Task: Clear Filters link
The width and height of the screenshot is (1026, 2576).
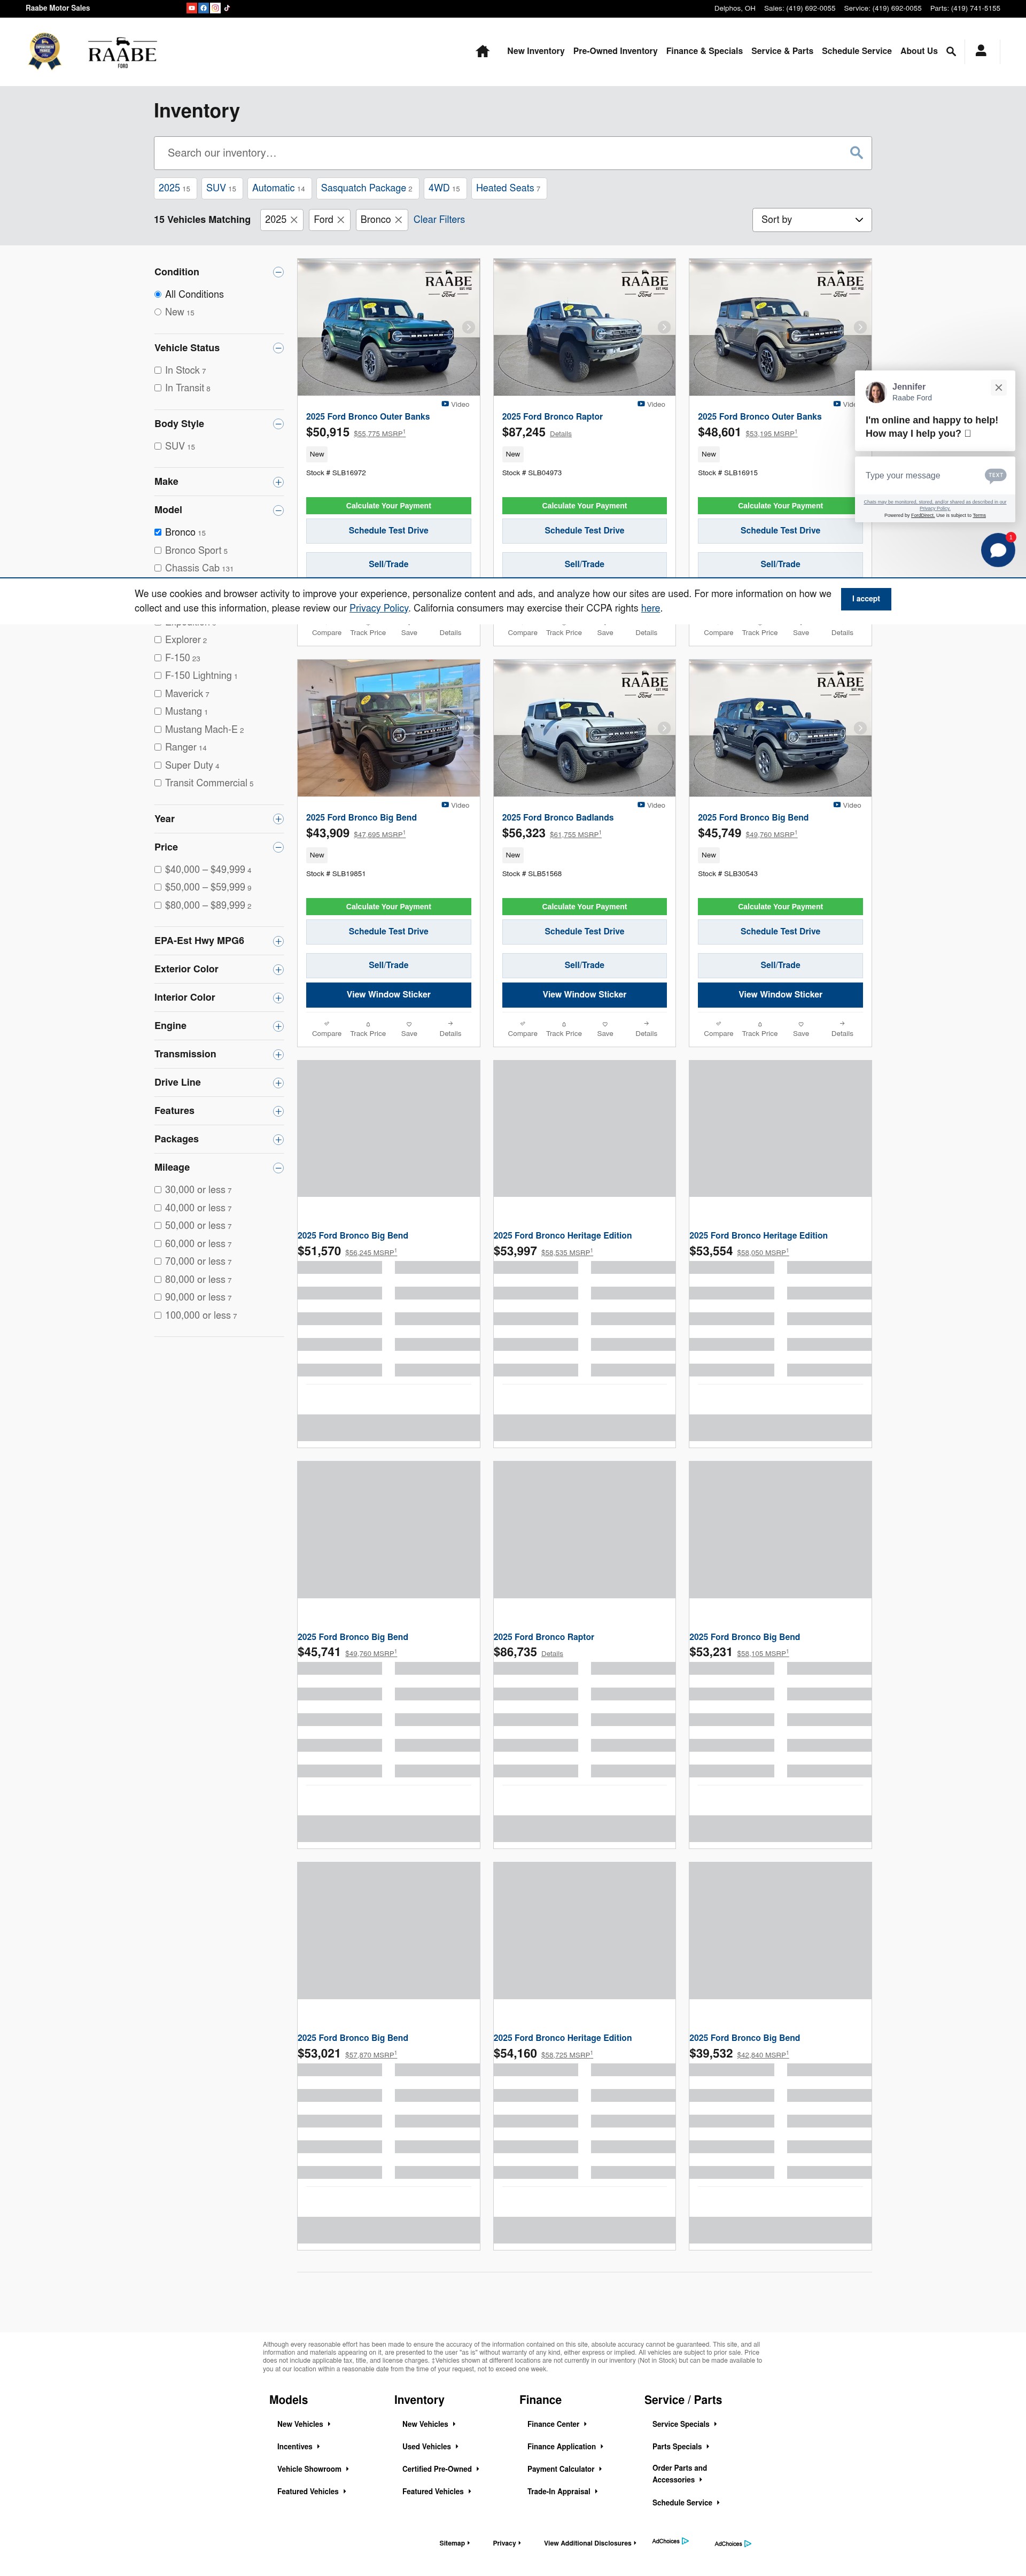Action: [439, 220]
